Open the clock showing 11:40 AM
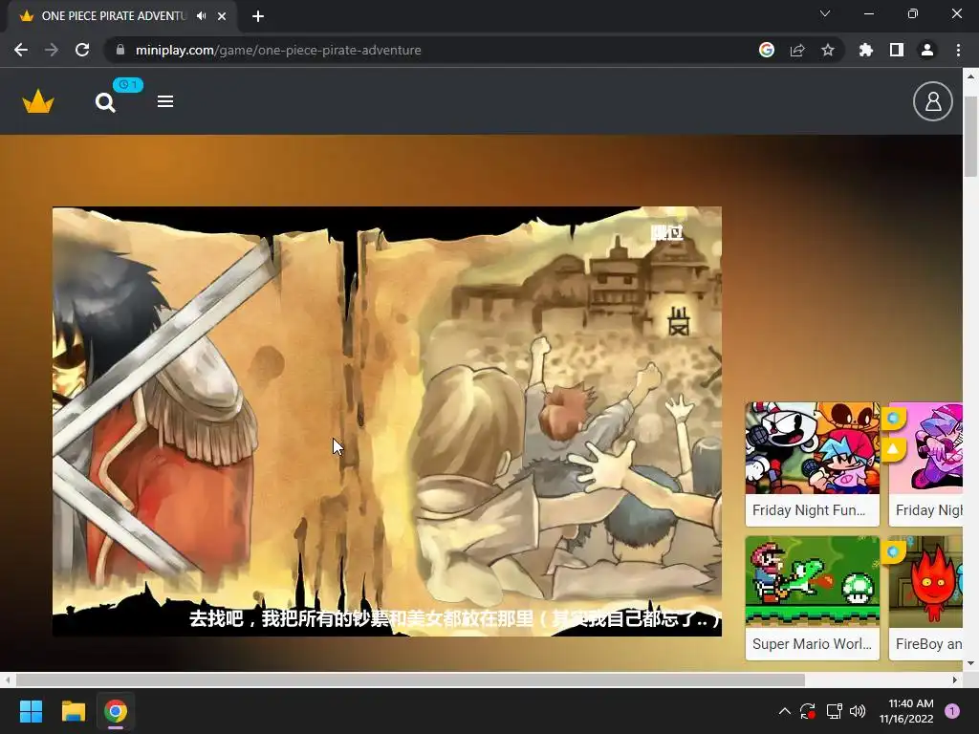Screen dimensions: 979x734 click(x=906, y=711)
